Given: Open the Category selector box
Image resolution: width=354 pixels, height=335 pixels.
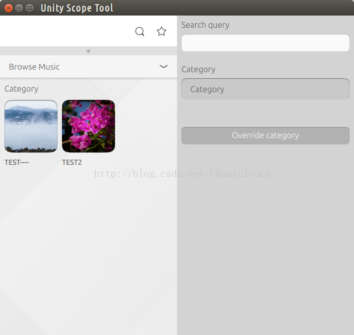Looking at the screenshot, I should coord(265,89).
